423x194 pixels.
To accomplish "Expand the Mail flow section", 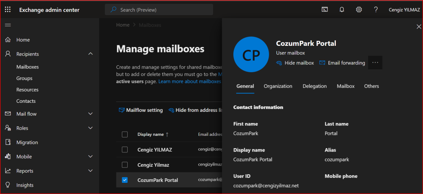I will pyautogui.click(x=90, y=114).
